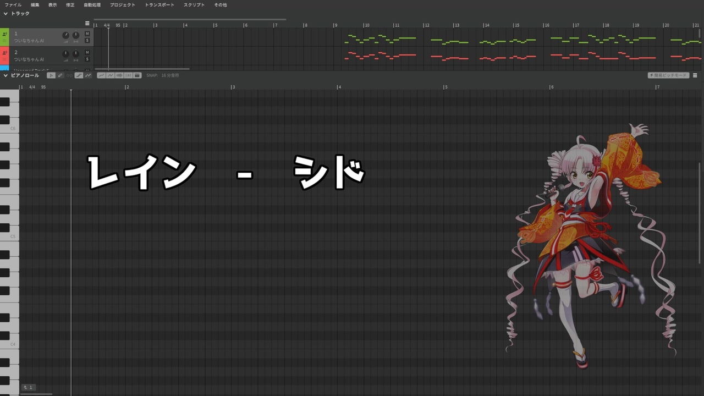Click measure 4 marker in piano roll ruler
Viewport: 704px width, 396px height.
tap(339, 87)
